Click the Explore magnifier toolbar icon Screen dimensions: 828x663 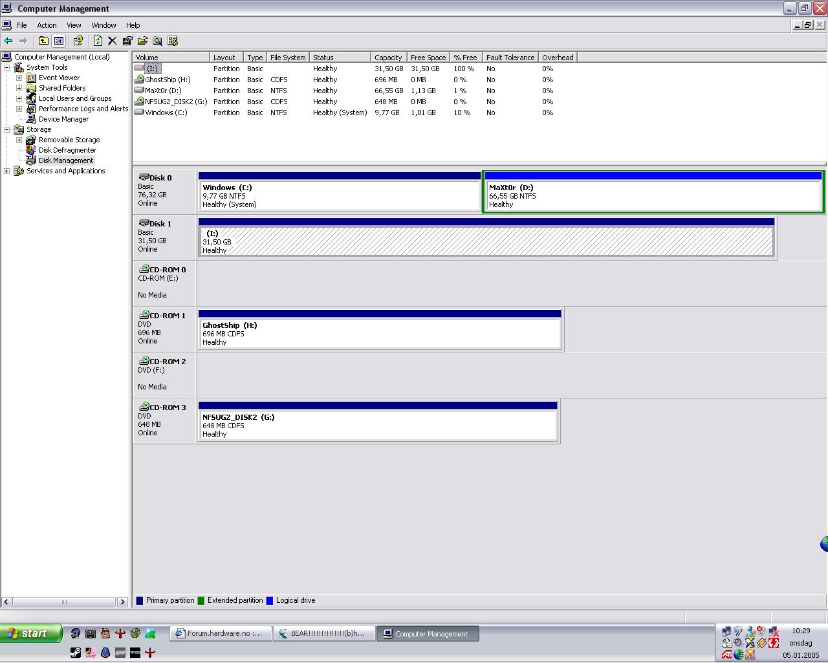click(x=157, y=41)
